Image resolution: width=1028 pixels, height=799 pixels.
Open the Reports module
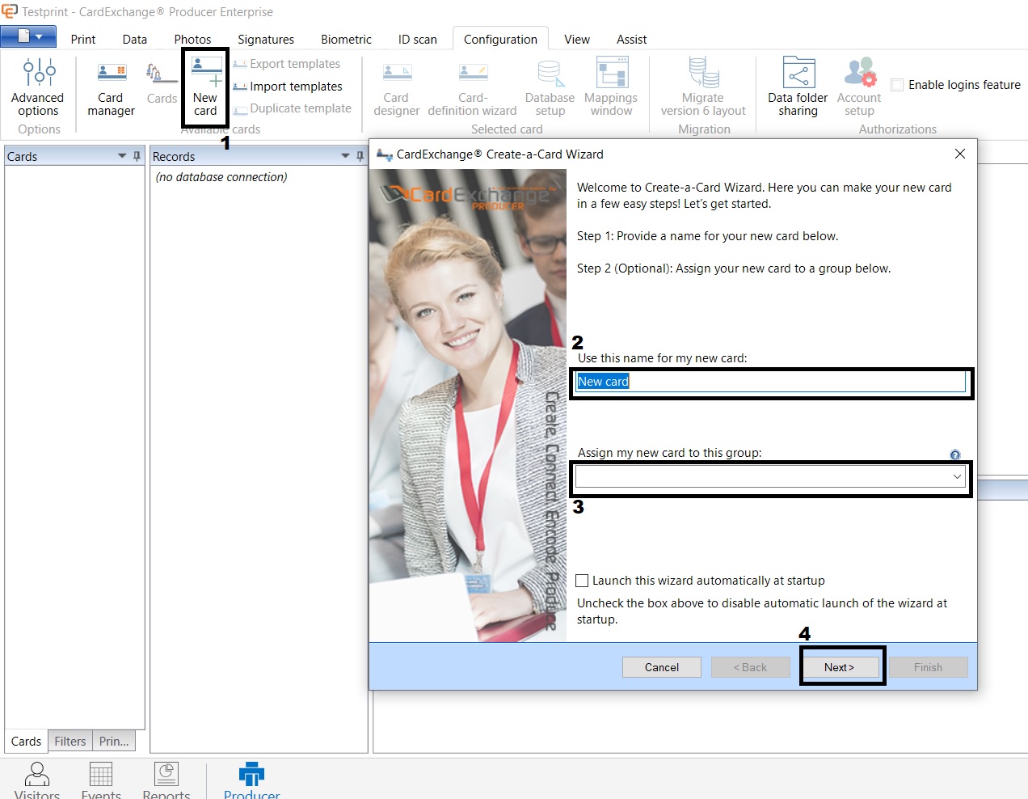[166, 780]
